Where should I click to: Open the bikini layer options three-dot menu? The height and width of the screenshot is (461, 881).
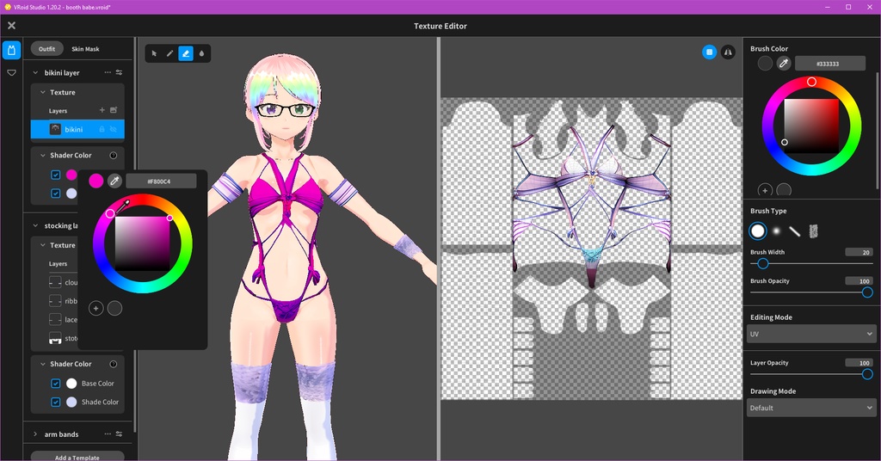tap(108, 72)
